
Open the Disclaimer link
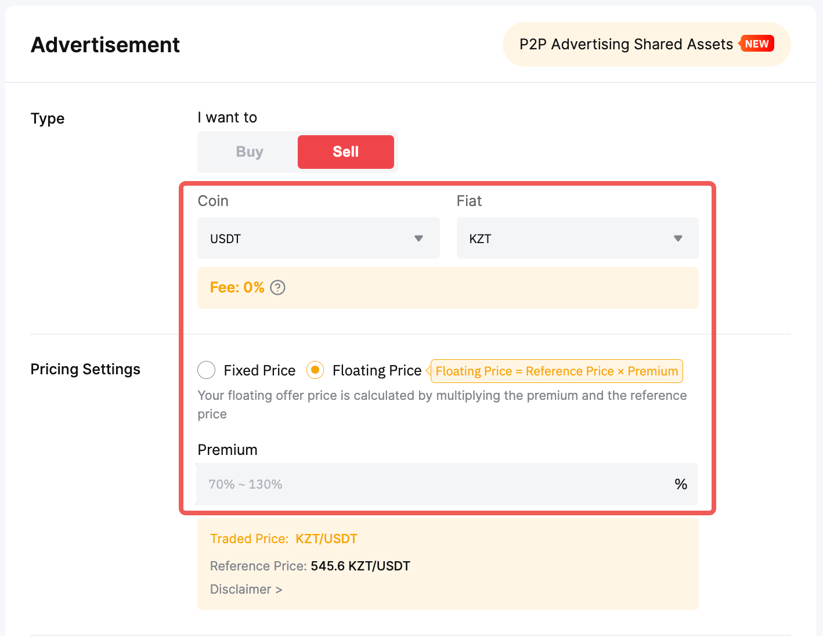(x=241, y=590)
